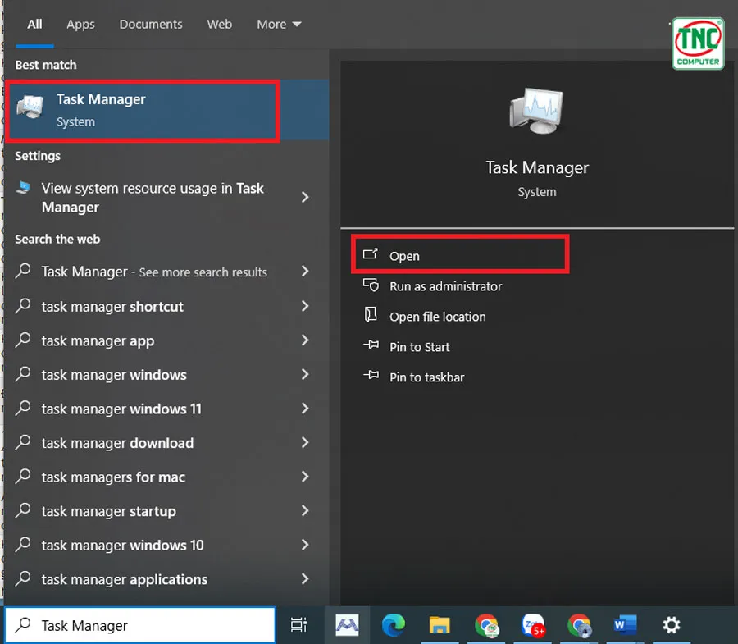Viewport: 738px width, 644px height.
Task: Expand arrow next to task manager startup
Action: point(305,511)
